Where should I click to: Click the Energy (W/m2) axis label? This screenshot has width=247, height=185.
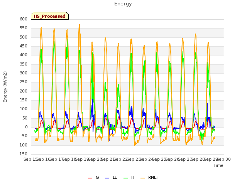5,87
